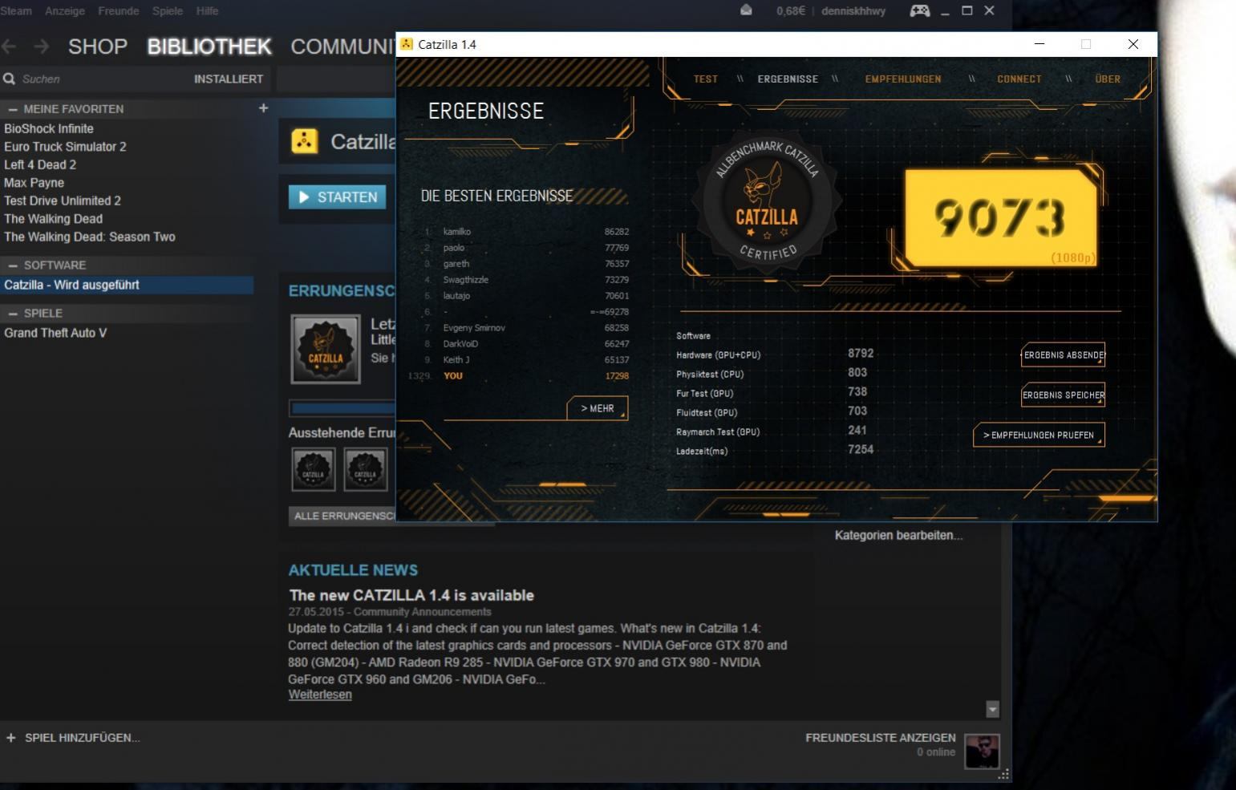1236x790 pixels.
Task: Click achievement progress bar
Action: click(342, 408)
